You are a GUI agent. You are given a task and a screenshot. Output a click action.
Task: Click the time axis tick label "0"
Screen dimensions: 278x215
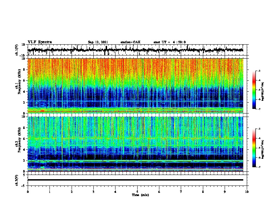[x=28, y=192]
